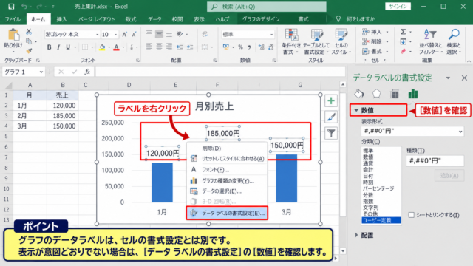The image size is (473, 266).
Task: Select Fill and Line paint bucket tab
Action: [x=359, y=94]
